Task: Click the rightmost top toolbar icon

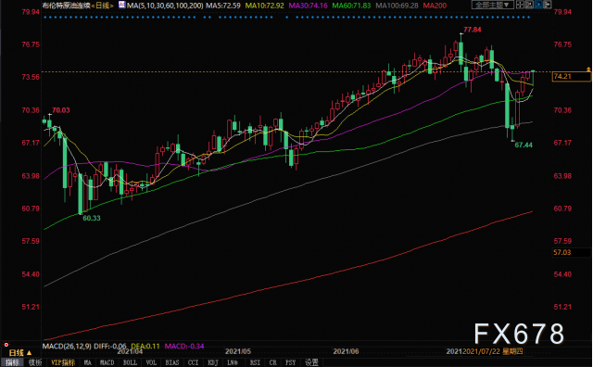Action: [x=548, y=5]
